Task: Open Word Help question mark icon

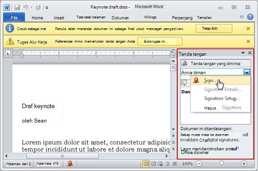Action: click(x=250, y=17)
